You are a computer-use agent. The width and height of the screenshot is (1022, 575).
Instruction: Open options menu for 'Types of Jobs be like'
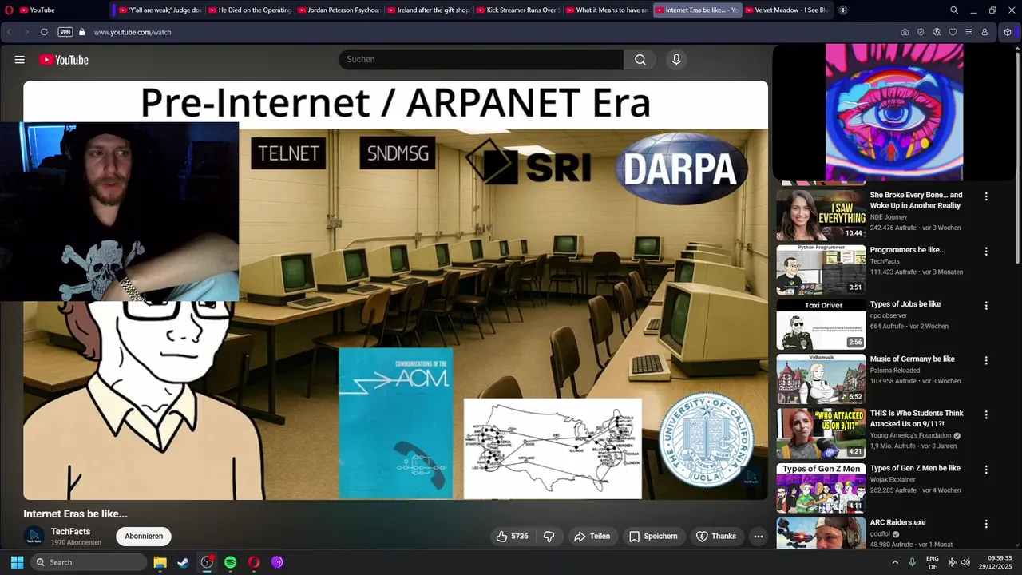(x=986, y=306)
